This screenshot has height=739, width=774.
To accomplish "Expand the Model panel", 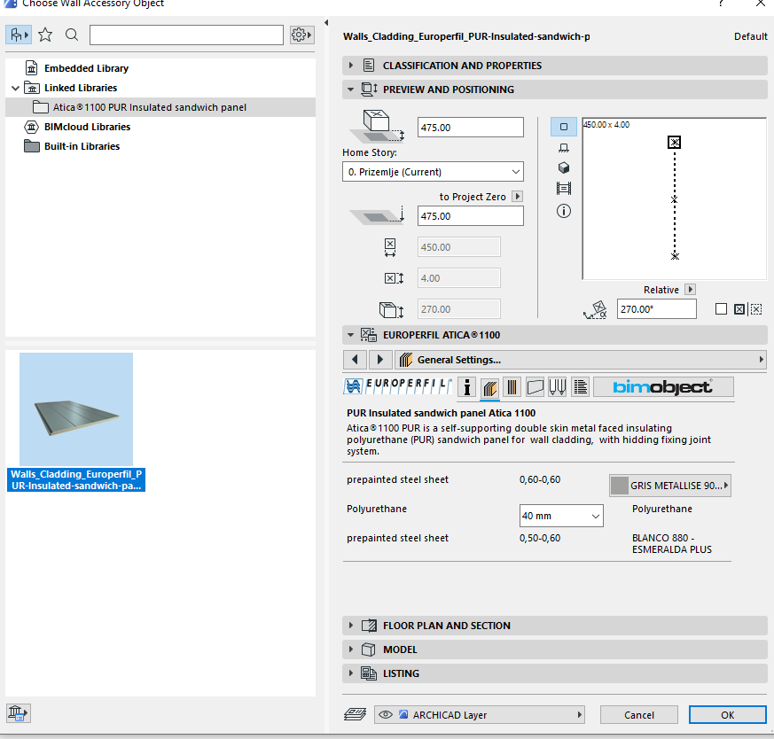I will coord(554,650).
